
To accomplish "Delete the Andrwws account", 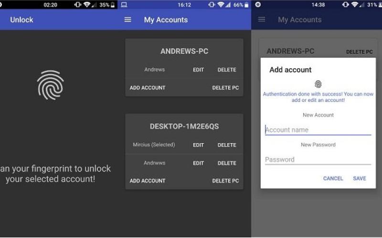I will 227,163.
